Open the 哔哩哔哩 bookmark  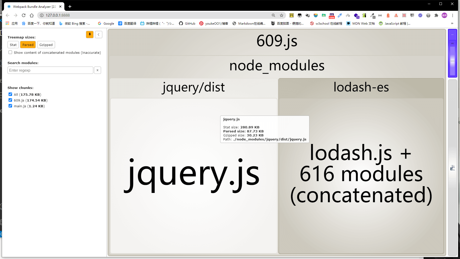point(157,23)
